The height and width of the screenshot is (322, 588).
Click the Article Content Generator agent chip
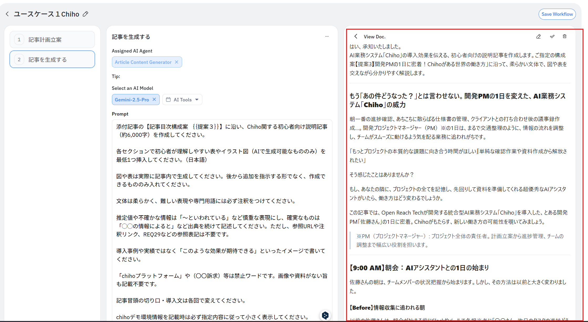(x=143, y=62)
